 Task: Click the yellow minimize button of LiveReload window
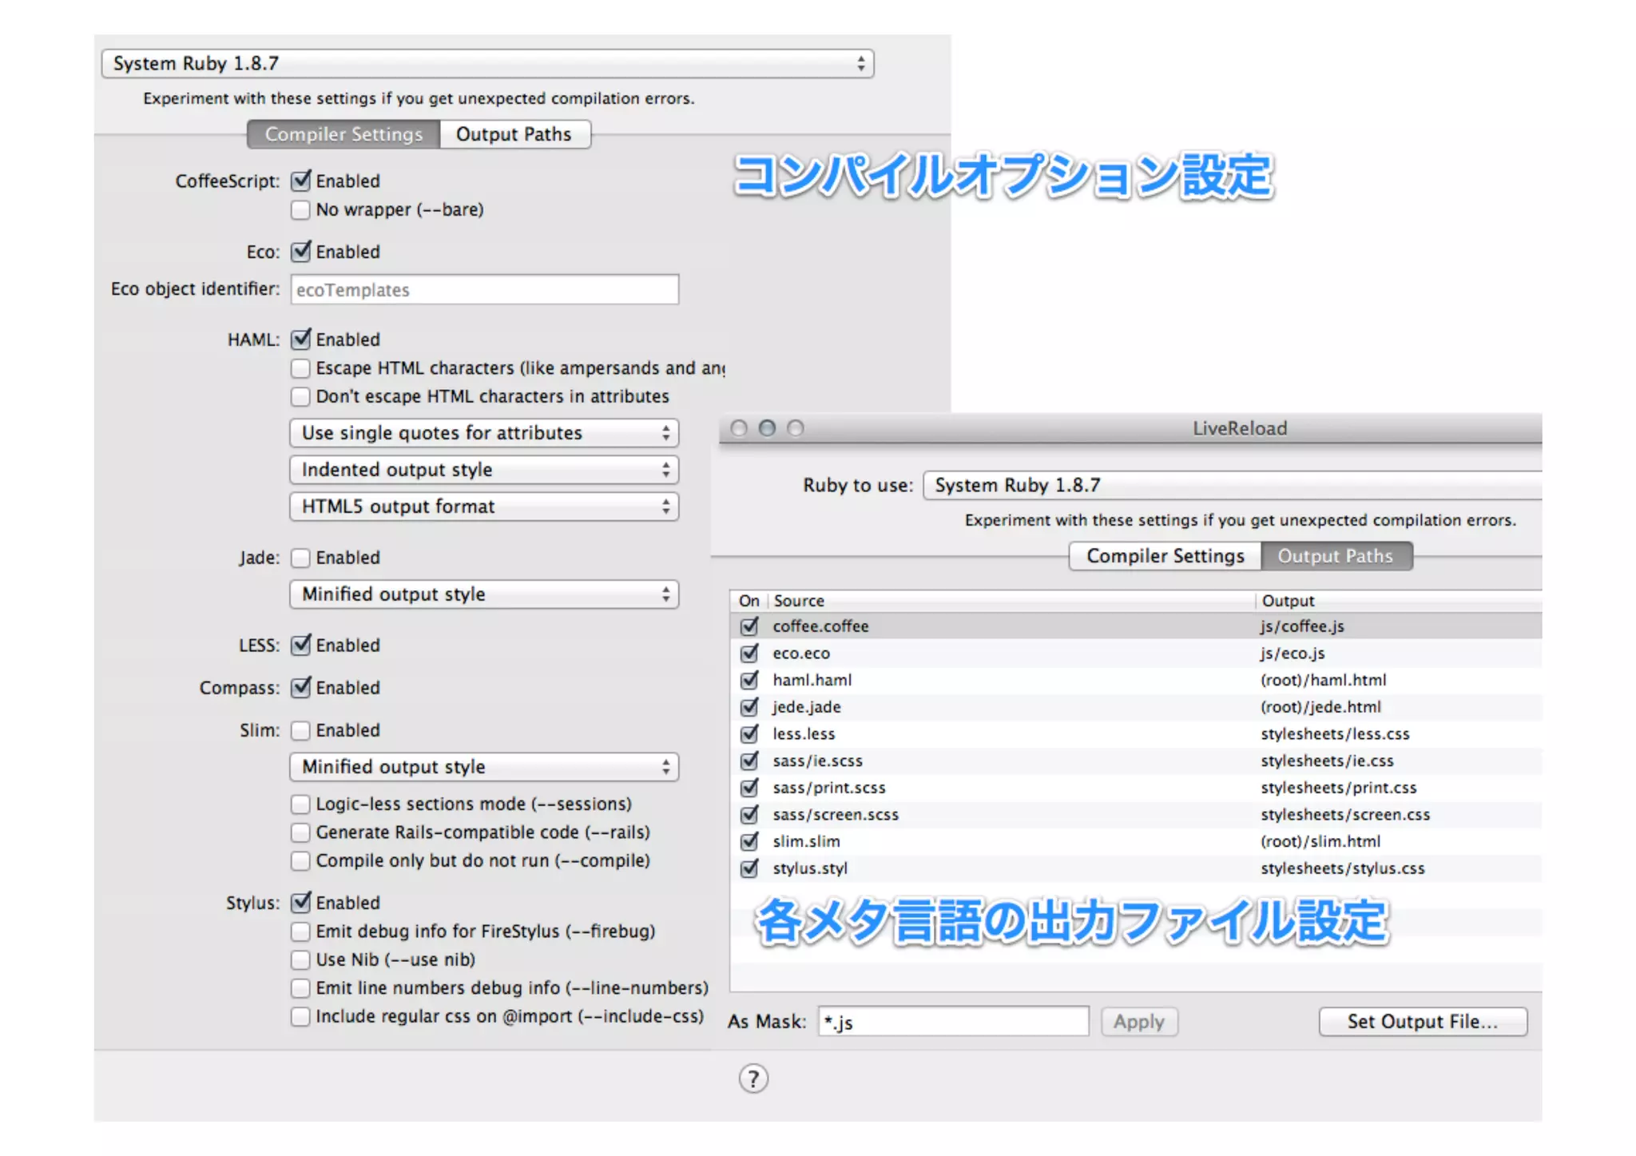point(767,428)
